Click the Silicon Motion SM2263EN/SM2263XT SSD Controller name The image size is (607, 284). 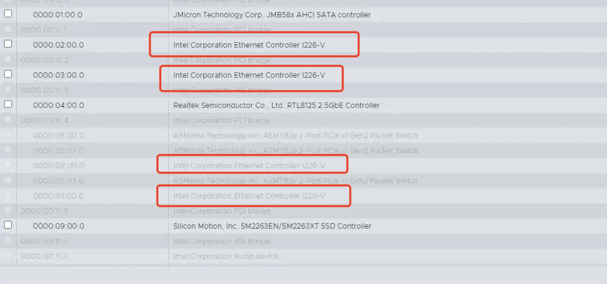coord(272,226)
